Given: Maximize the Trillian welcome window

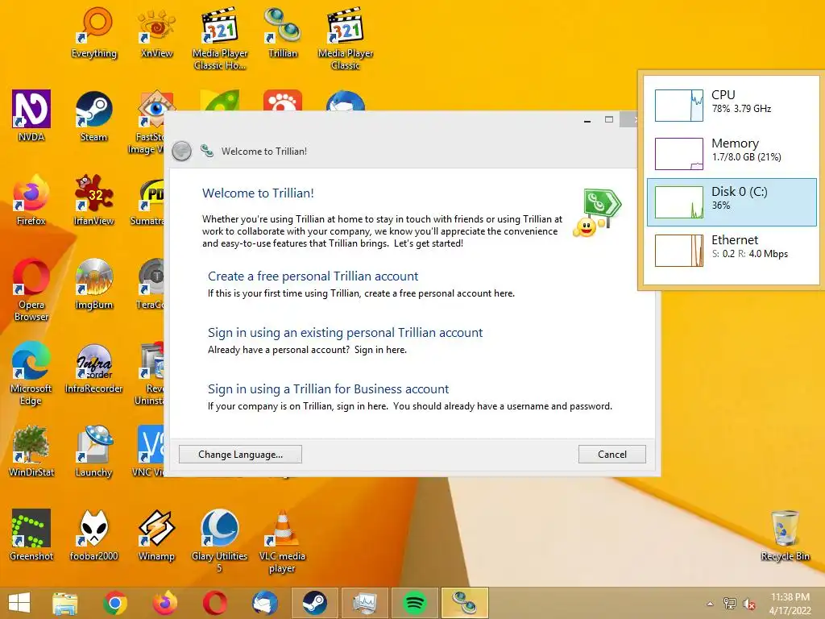Looking at the screenshot, I should (609, 119).
